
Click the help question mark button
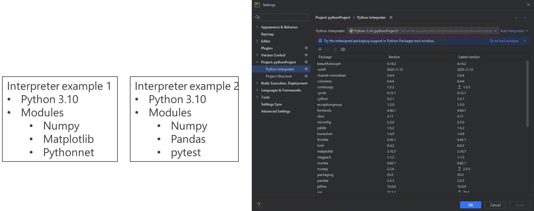(259, 205)
